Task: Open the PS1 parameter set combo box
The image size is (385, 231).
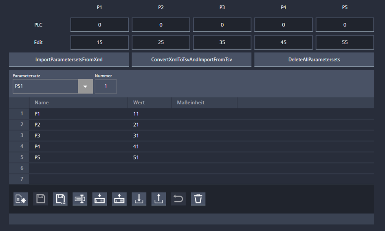Action: 45,87
